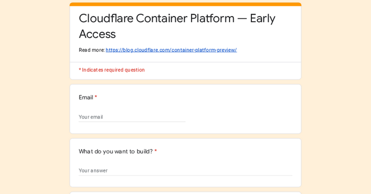Click the red asterisk beside Email
This screenshot has height=194, width=371.
[x=96, y=97]
